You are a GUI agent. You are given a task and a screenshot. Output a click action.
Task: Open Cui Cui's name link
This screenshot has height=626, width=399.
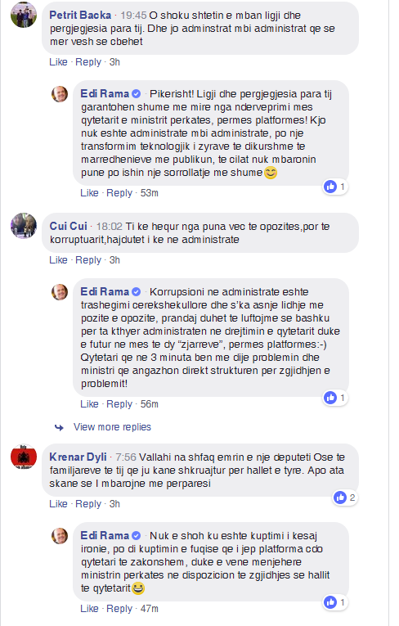point(68,226)
